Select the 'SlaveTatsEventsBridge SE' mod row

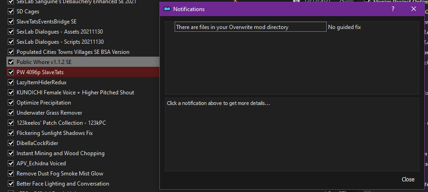point(83,22)
